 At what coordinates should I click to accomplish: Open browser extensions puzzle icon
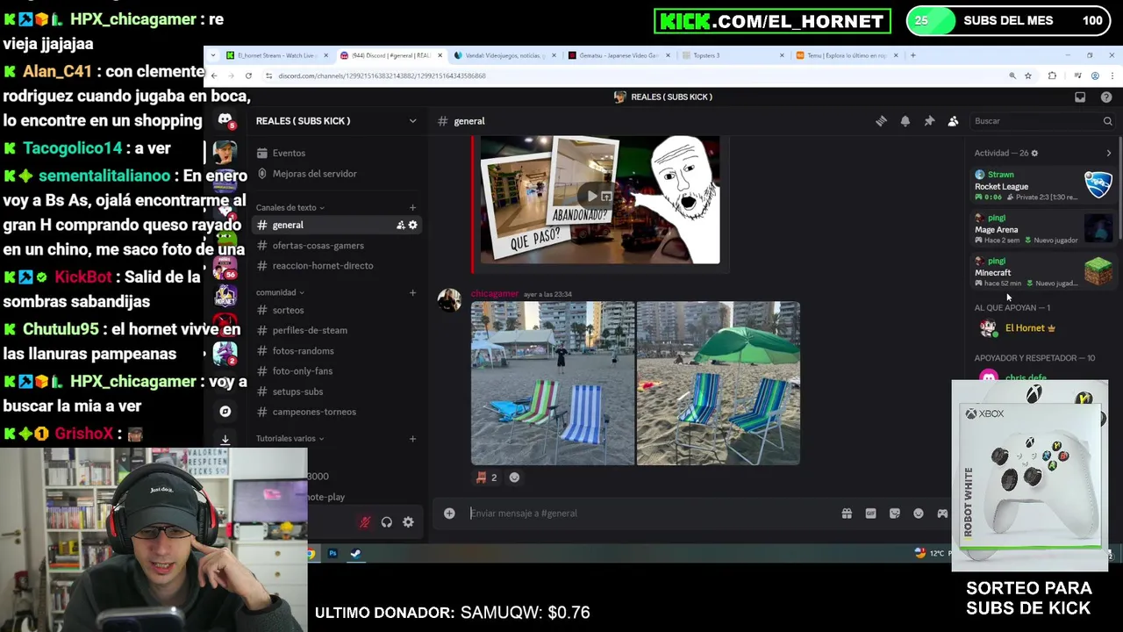[x=1052, y=75]
